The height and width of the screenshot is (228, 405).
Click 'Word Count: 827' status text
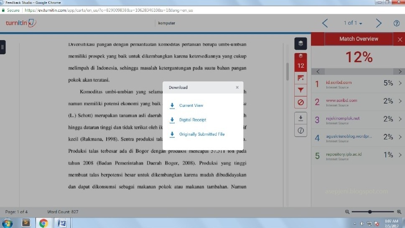pyautogui.click(x=63, y=212)
